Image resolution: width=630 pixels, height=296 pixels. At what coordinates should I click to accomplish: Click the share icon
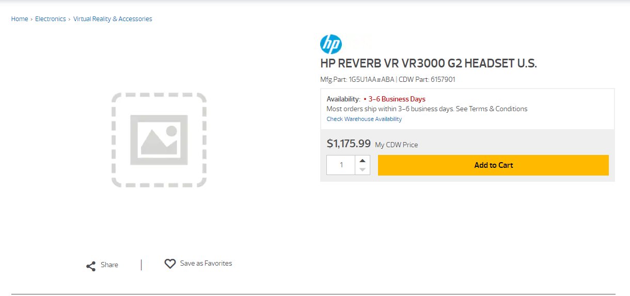[x=91, y=266]
